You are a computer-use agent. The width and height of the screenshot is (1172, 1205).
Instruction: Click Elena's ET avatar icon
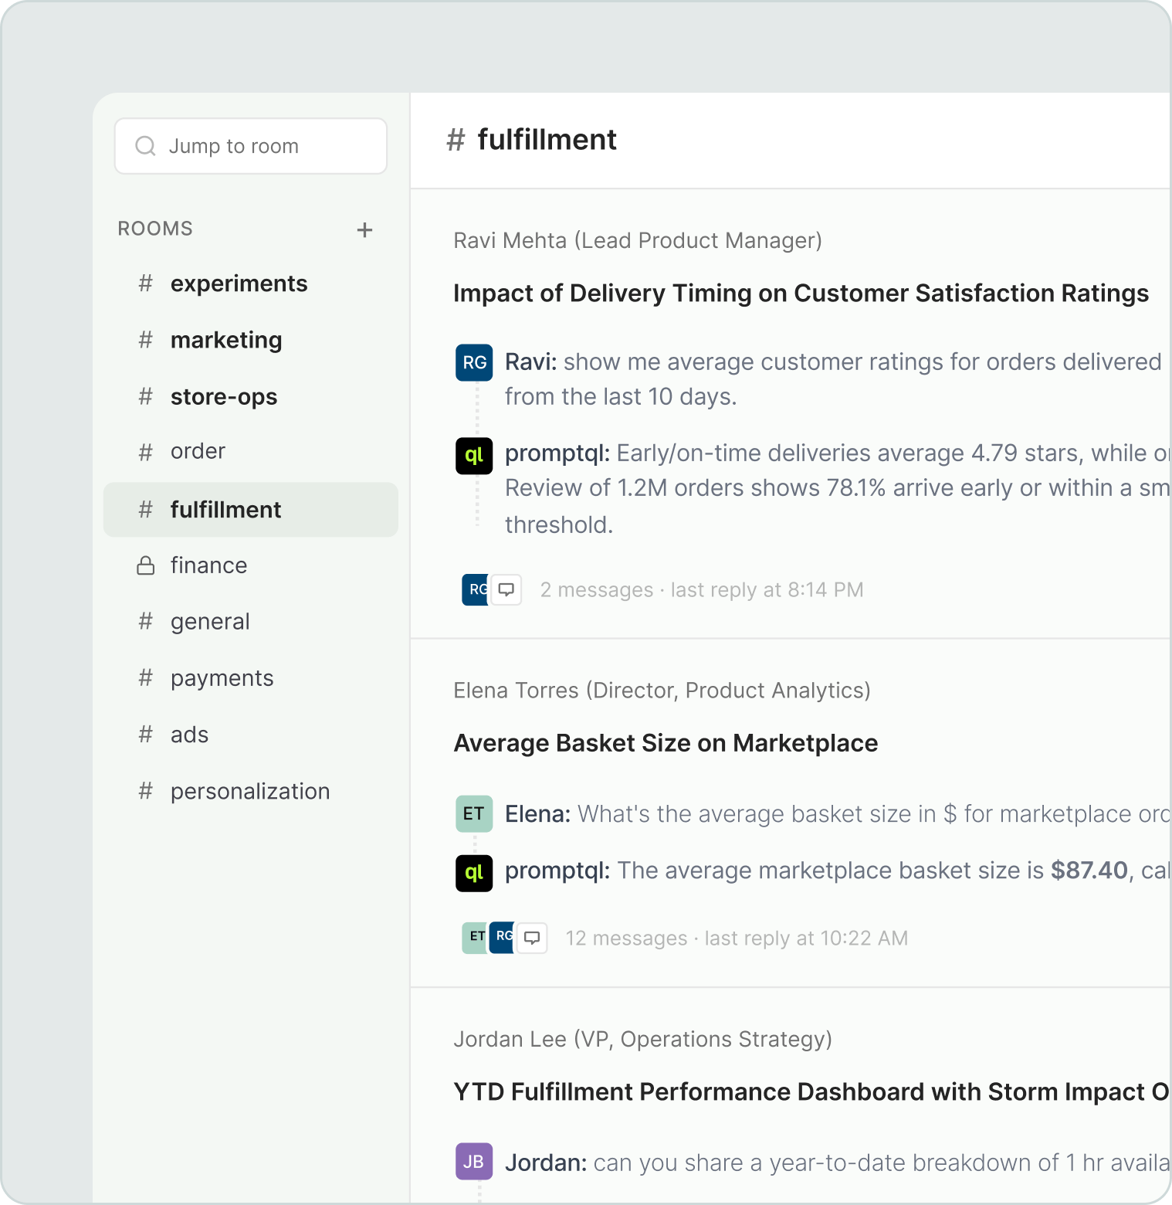[x=473, y=813]
